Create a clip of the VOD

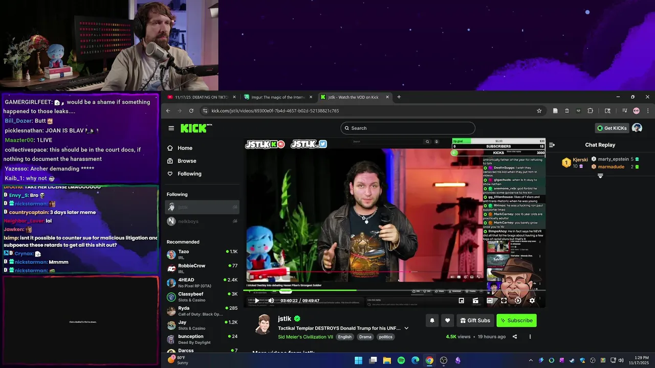pyautogui.click(x=475, y=301)
